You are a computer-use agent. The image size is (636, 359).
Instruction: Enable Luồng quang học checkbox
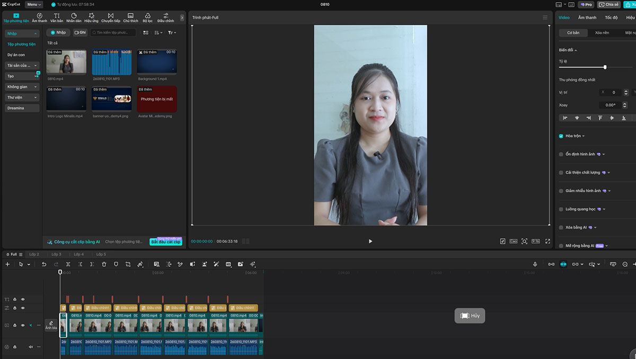[561, 209]
